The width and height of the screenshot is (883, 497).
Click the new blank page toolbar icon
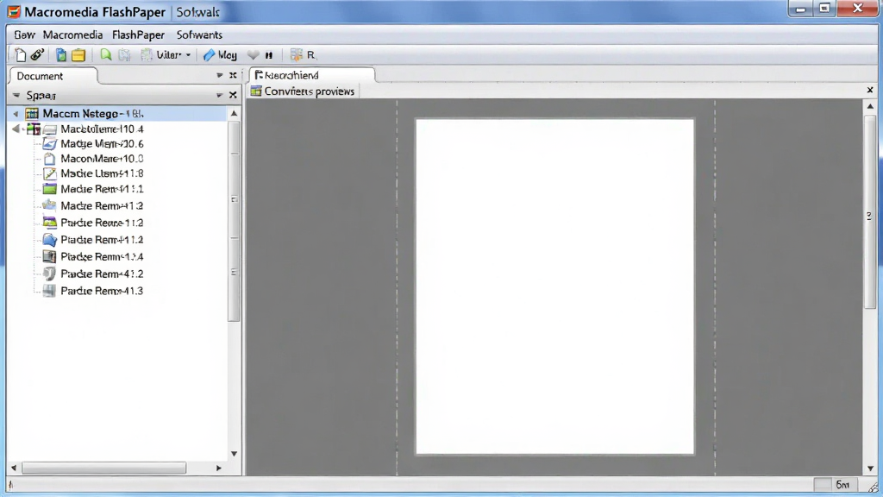click(21, 54)
